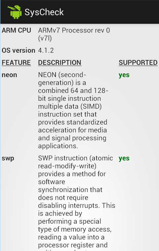This screenshot has width=159, height=251.
Task: Click the NEON second-generation description text
Action: [x=73, y=110]
